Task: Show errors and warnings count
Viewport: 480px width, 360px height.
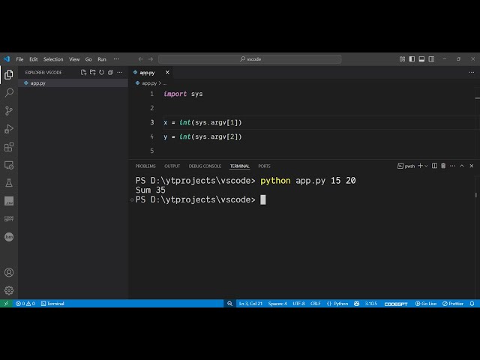Action: pyautogui.click(x=25, y=303)
